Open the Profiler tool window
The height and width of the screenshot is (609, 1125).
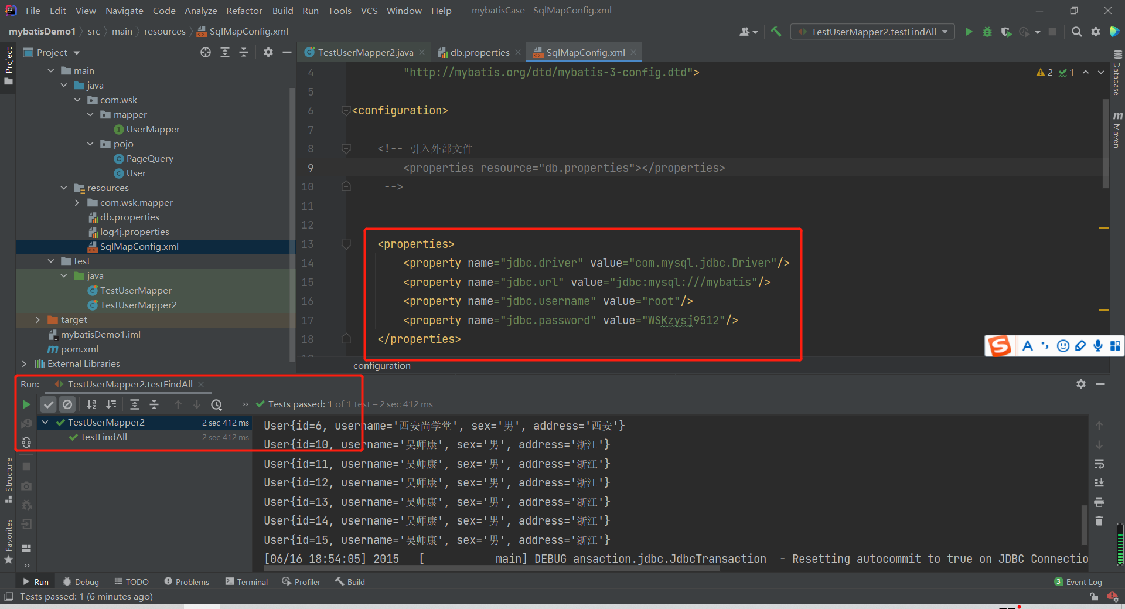tap(301, 581)
